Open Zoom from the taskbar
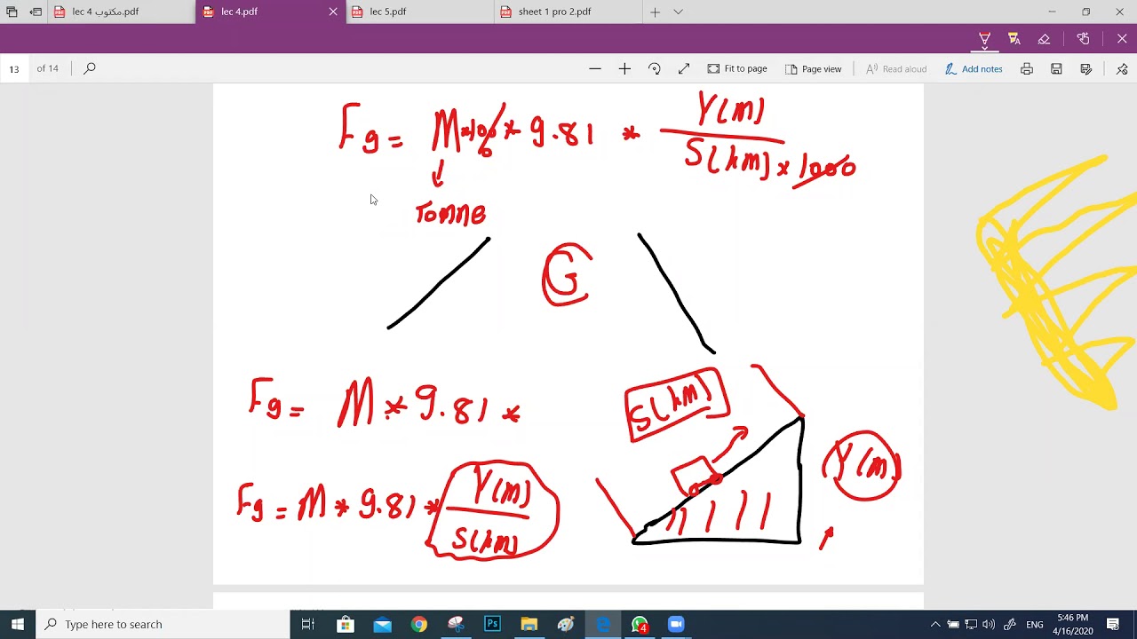The image size is (1137, 639). 676,624
